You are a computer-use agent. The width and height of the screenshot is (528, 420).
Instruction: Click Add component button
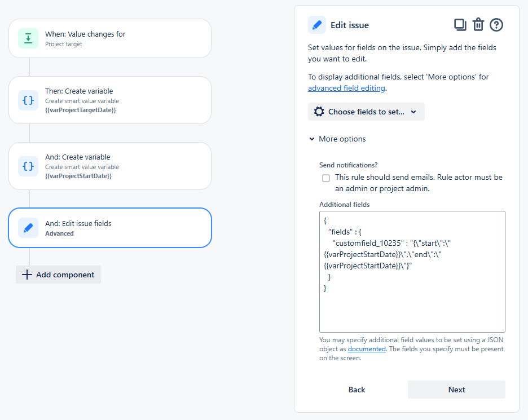pyautogui.click(x=58, y=275)
